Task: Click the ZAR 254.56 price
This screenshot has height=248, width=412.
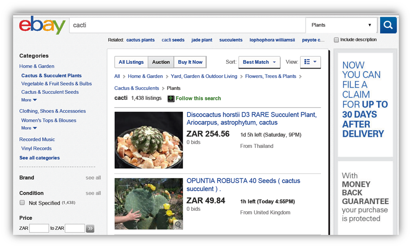Action: 208,134
